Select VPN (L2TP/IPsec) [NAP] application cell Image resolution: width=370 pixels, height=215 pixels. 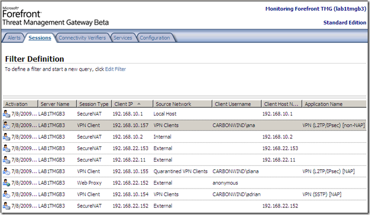[329, 171]
